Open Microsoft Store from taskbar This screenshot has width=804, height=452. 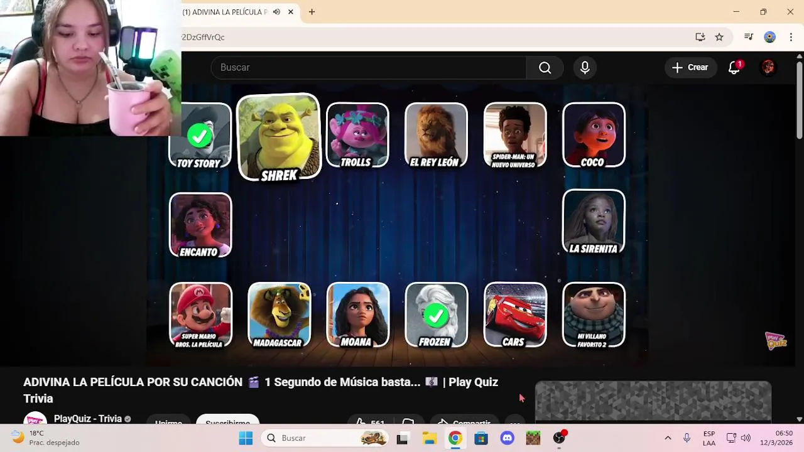pos(481,438)
